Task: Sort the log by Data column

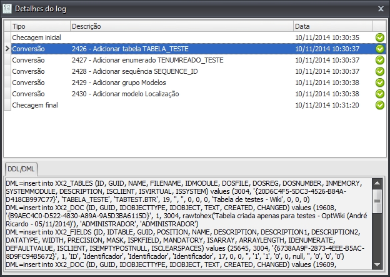Action: click(x=332, y=26)
